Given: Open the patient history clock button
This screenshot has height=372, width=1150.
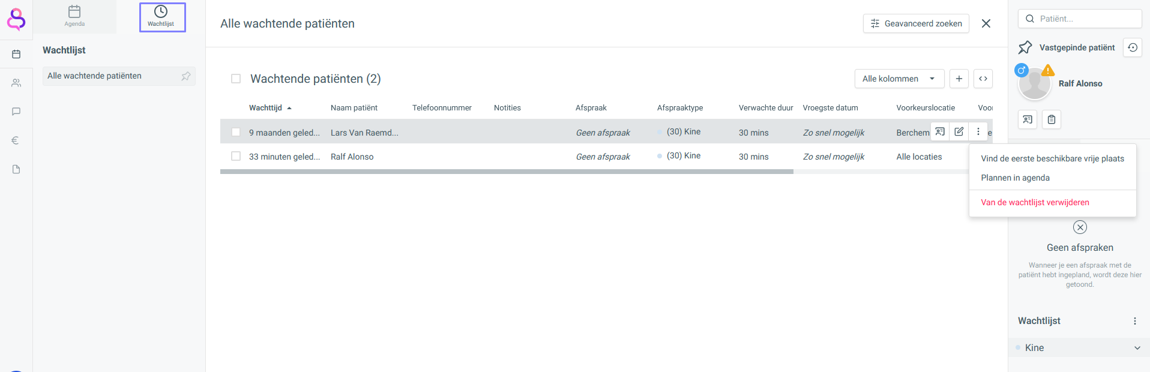Looking at the screenshot, I should click(x=1133, y=47).
